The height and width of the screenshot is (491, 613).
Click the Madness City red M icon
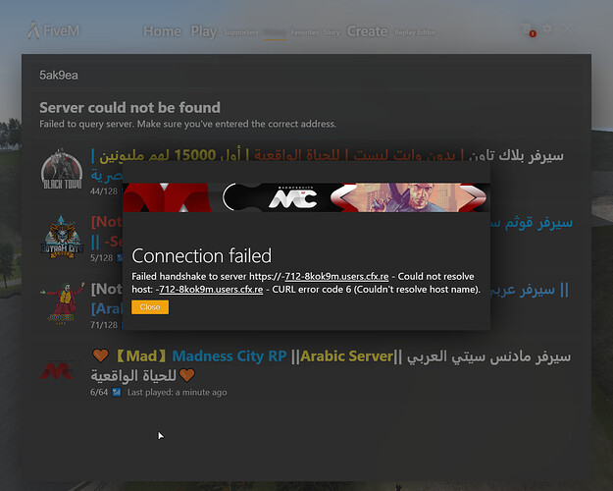pyautogui.click(x=57, y=370)
